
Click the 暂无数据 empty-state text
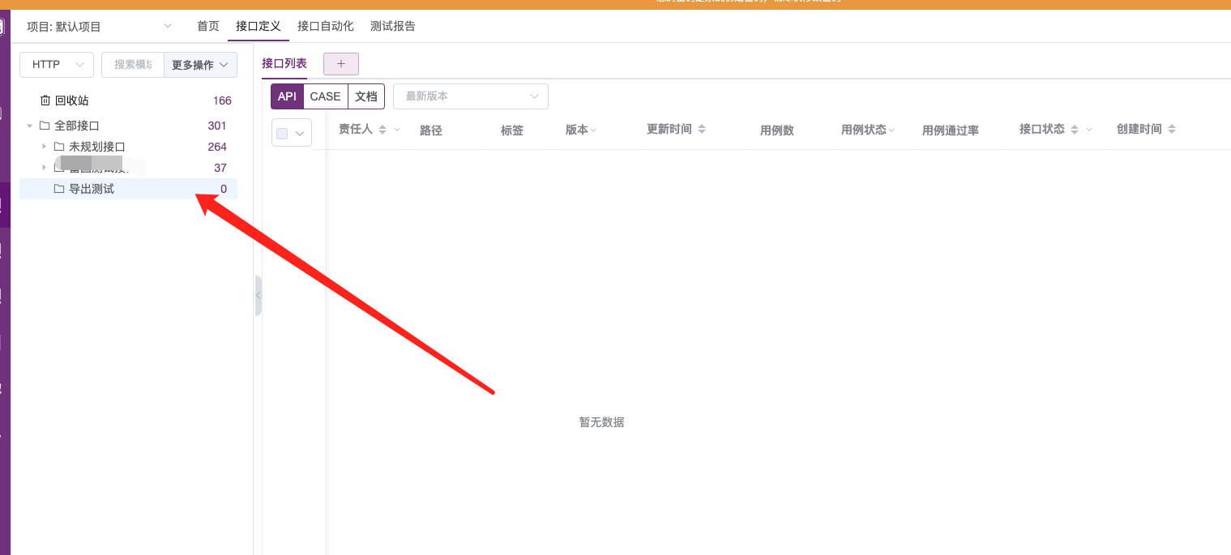coord(602,422)
